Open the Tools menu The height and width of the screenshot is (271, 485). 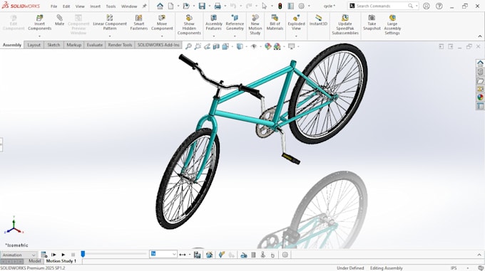111,6
